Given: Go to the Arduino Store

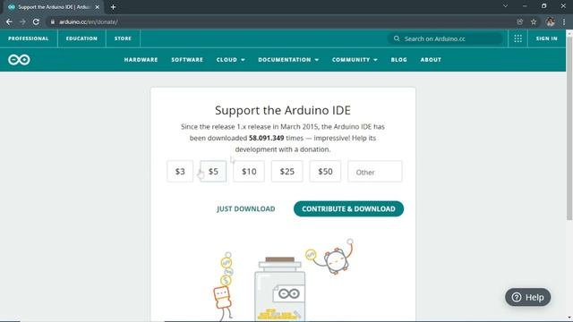Looking at the screenshot, I should pyautogui.click(x=123, y=38).
